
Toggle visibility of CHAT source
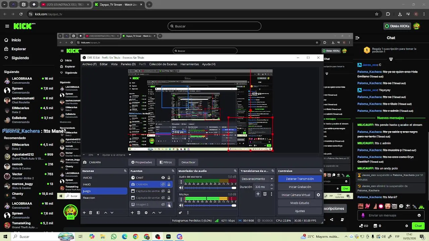[x=163, y=178]
